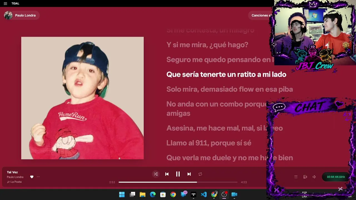This screenshot has height=200, width=356.
Task: Pause the current song
Action: [178, 174]
